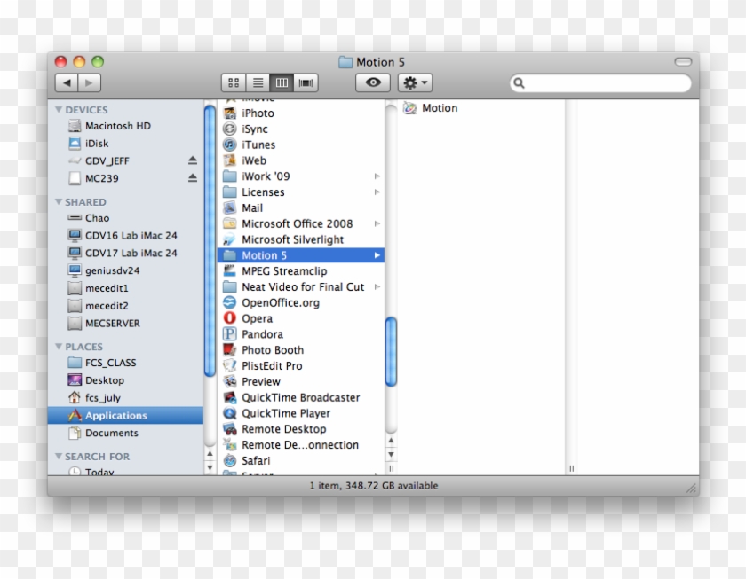Click the Quick Look eye button
The width and height of the screenshot is (746, 579).
coord(373,82)
